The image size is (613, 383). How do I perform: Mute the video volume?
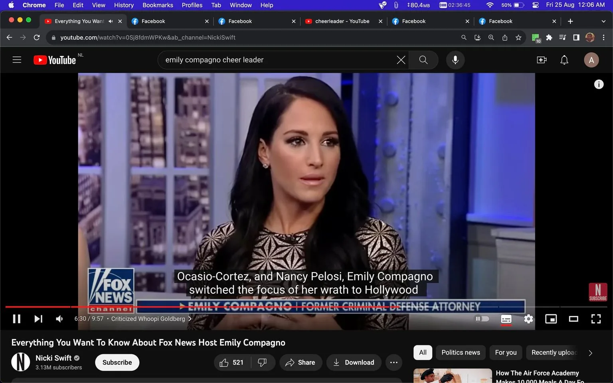(59, 319)
